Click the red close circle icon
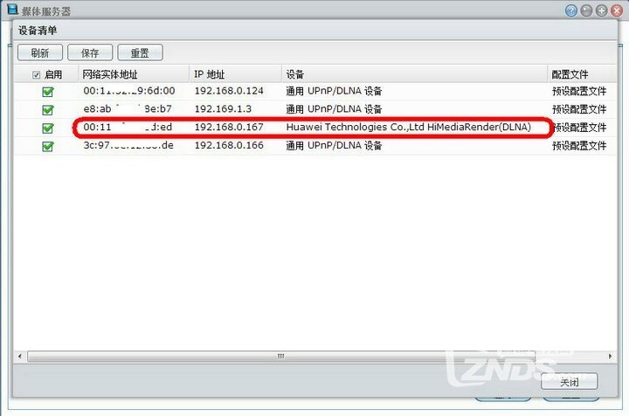 (617, 10)
